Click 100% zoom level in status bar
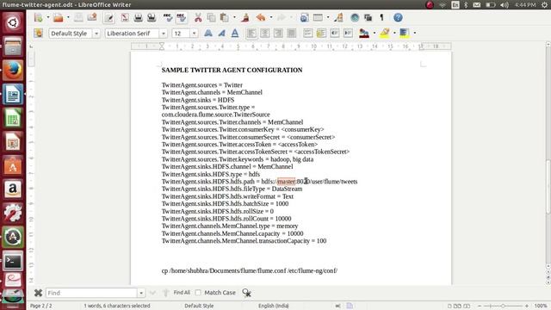551x310 pixels. pos(541,306)
